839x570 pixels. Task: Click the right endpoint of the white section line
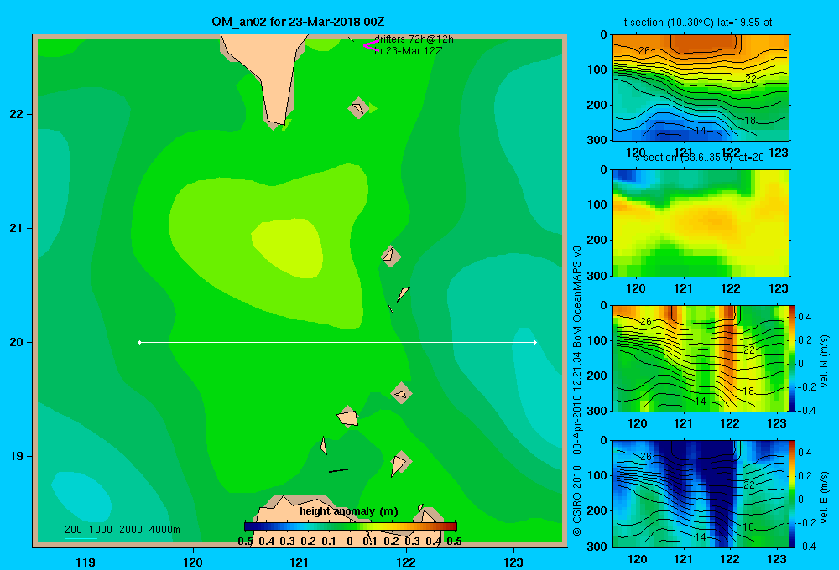[x=535, y=342]
